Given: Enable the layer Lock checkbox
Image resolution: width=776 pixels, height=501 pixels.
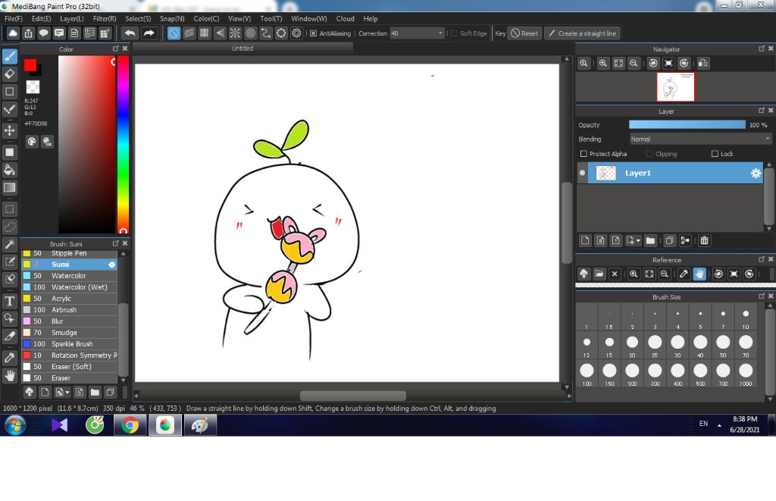Looking at the screenshot, I should 715,154.
